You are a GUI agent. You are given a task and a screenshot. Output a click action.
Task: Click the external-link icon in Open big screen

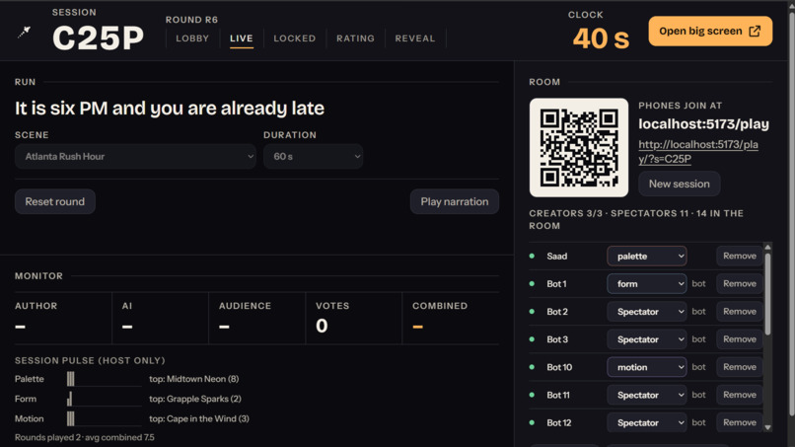coord(755,31)
